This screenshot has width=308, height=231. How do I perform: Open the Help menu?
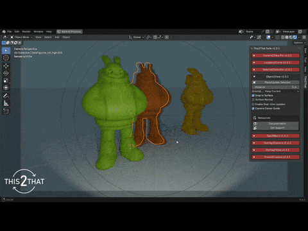49,31
